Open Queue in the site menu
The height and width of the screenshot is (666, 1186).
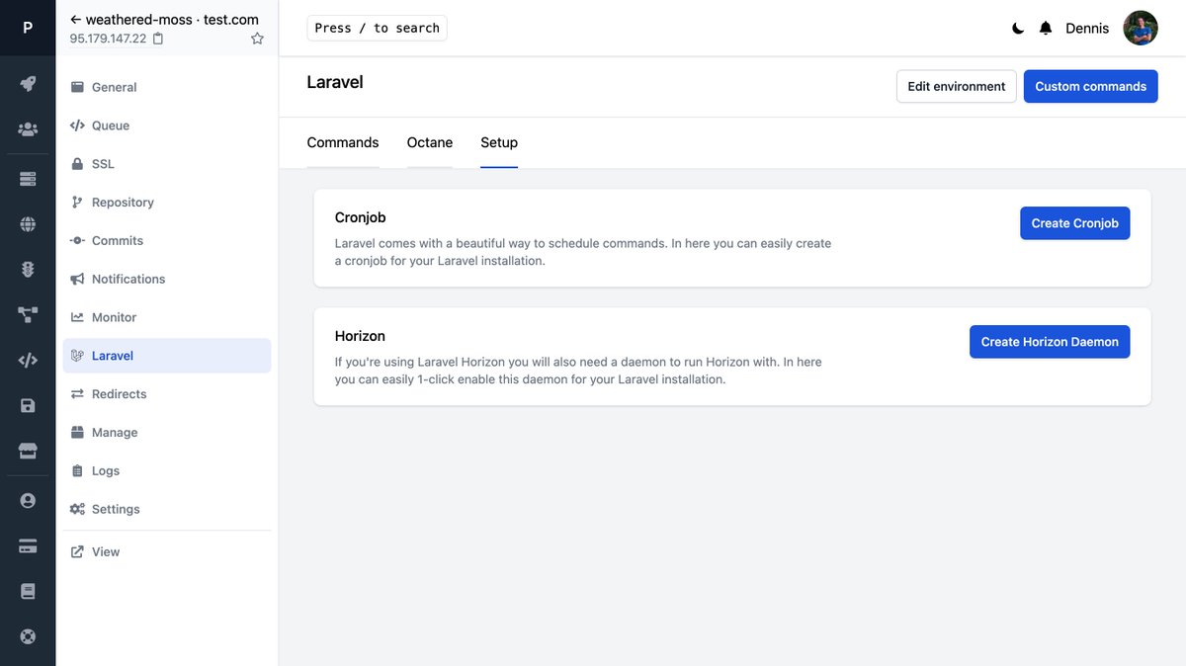click(x=167, y=125)
